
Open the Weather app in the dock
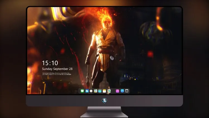click(x=87, y=91)
